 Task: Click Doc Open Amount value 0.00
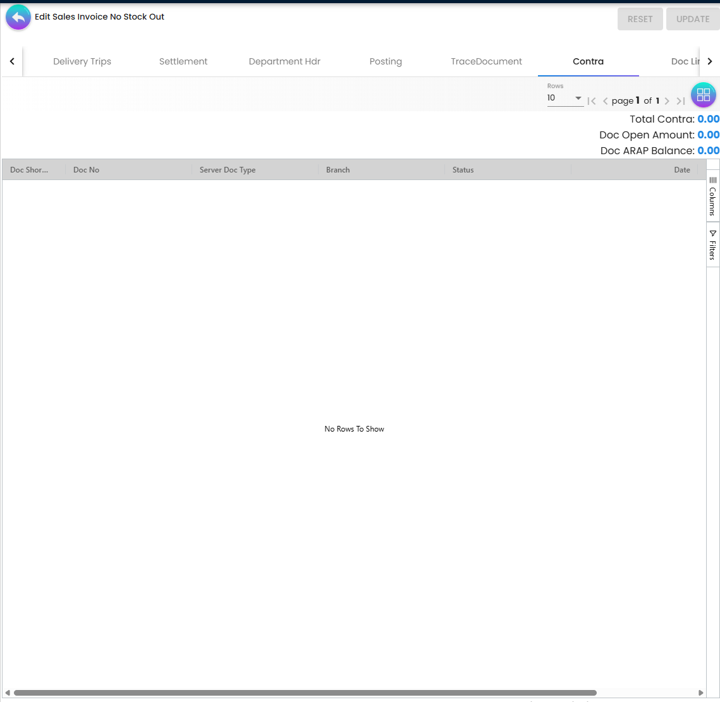[x=708, y=135]
